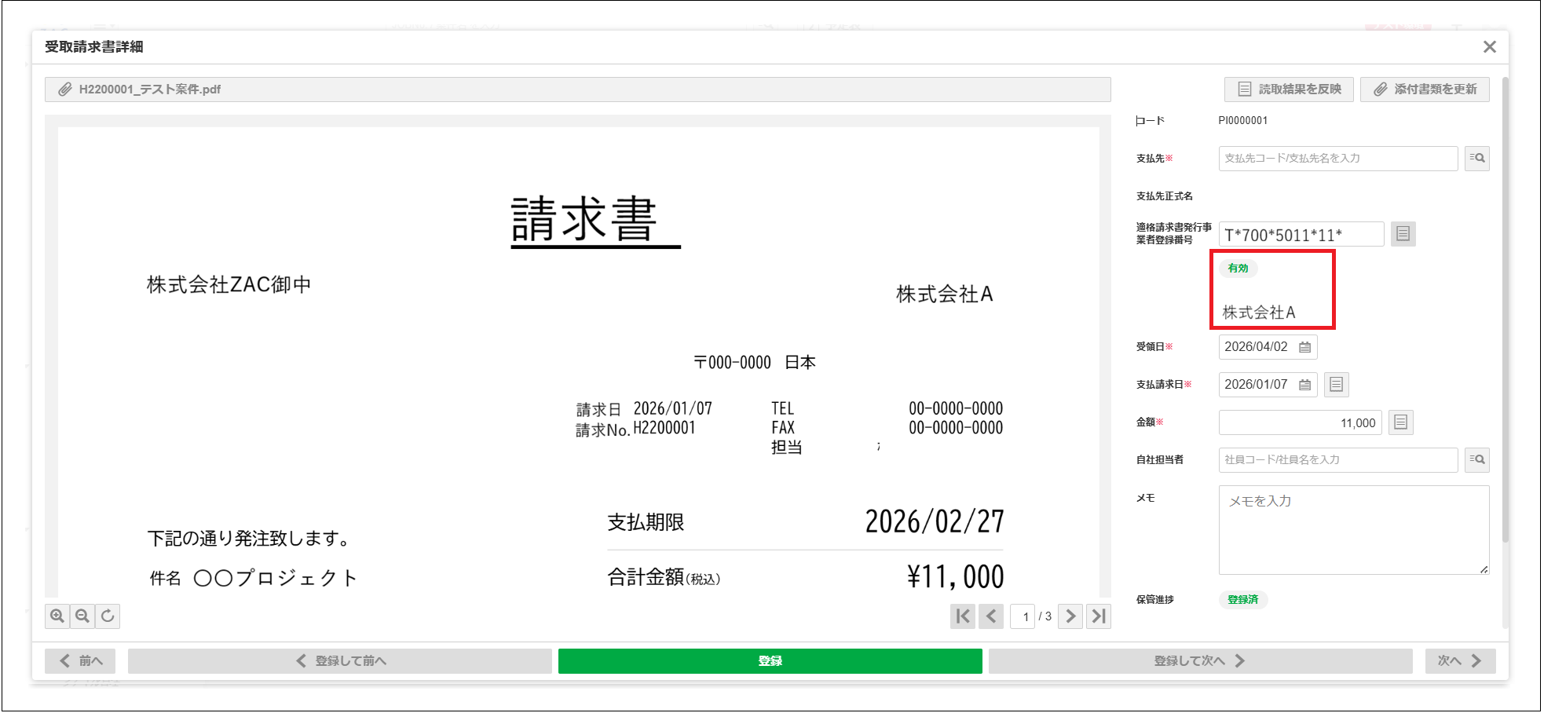The width and height of the screenshot is (1544, 713).
Task: Click 登録して前へ button
Action: 340,661
